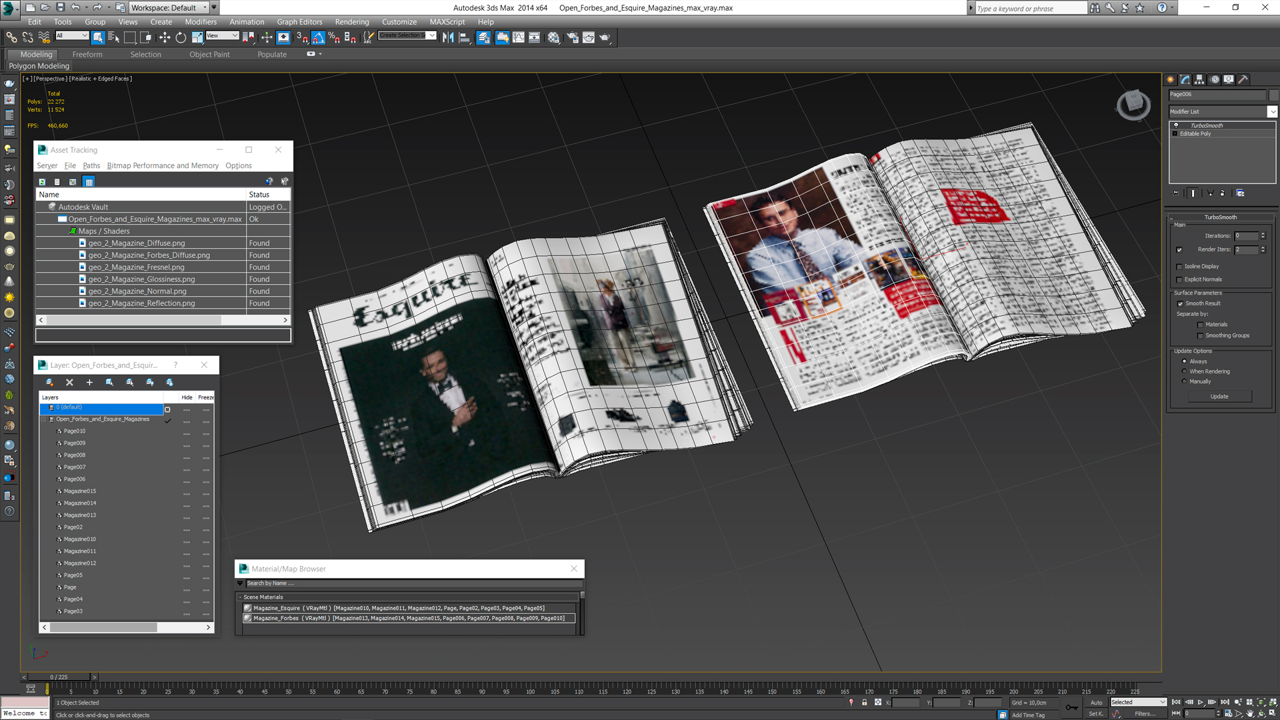Click Refresh icon in Asset Tracking
Screen dimensions: 1280x720
[x=42, y=181]
